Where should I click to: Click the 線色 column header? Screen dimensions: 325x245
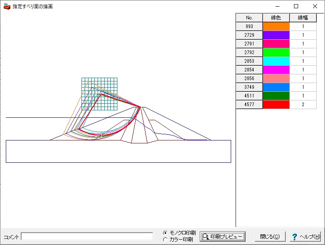276,18
